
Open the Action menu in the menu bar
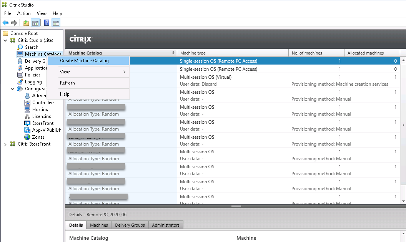point(24,13)
